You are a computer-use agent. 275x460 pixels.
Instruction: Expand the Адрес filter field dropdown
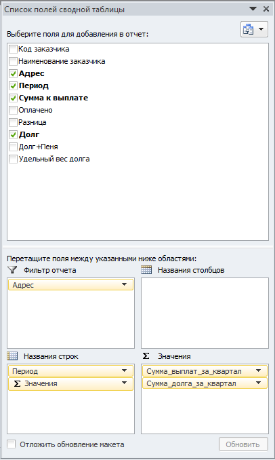pos(124,284)
